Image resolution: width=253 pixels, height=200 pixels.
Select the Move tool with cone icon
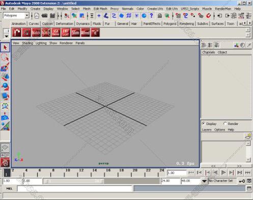coord(5,77)
